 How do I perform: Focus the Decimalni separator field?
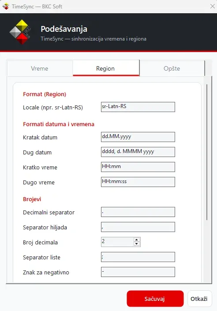point(138,212)
